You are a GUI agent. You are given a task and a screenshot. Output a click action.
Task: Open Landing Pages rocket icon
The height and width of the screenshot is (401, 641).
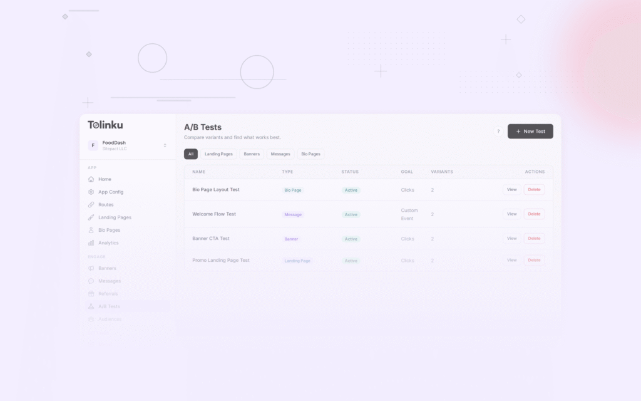click(91, 217)
